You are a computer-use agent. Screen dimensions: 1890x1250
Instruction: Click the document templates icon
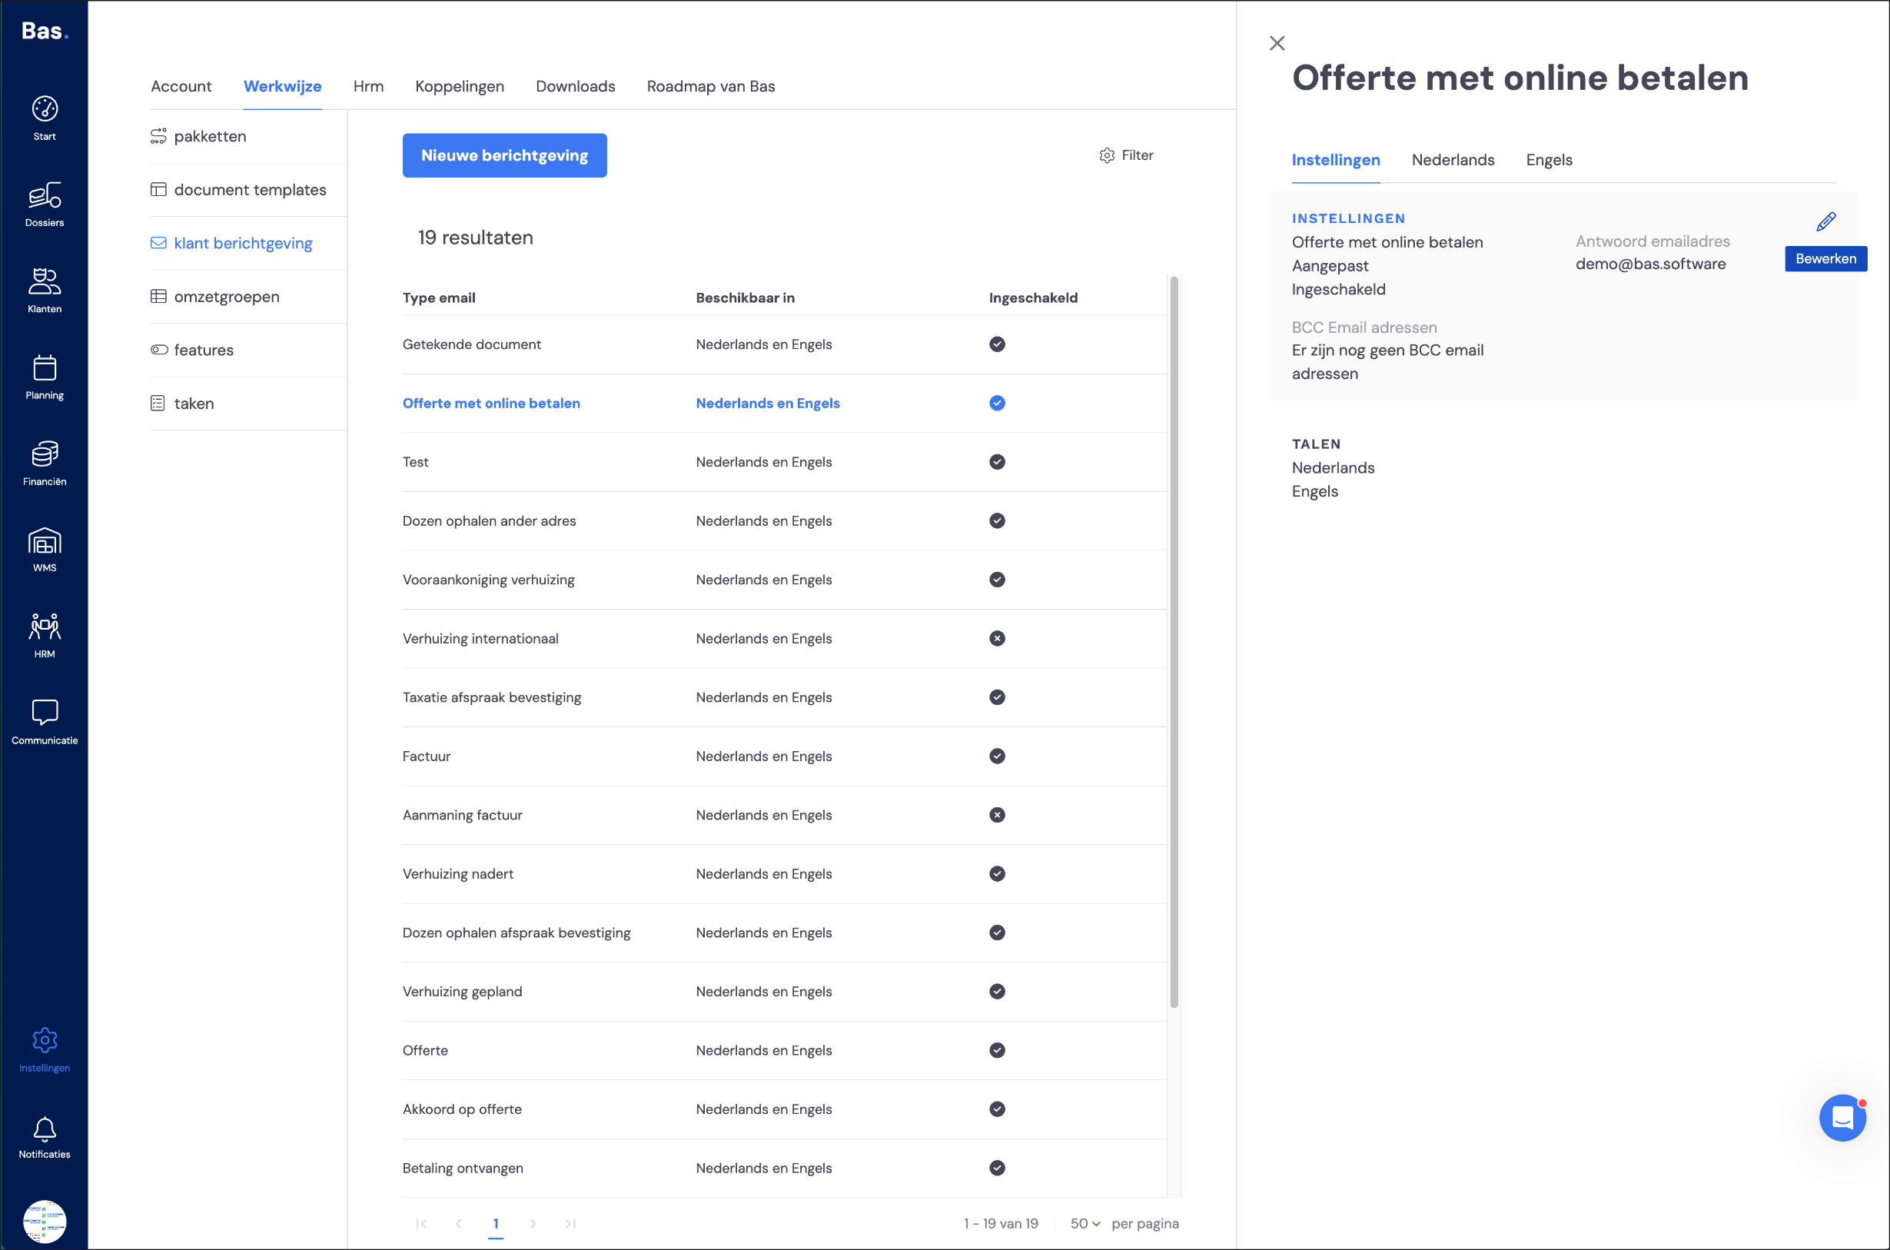158,190
